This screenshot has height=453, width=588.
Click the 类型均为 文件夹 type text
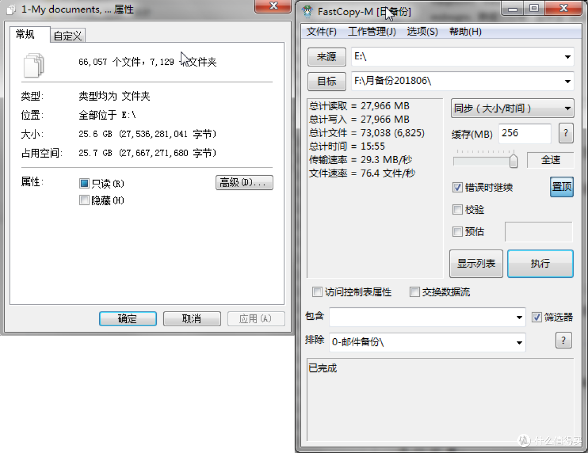point(114,96)
